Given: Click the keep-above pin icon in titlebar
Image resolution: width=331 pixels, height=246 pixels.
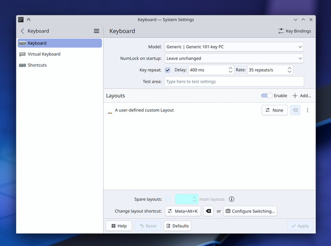Looking at the screenshot, I should [28, 20].
